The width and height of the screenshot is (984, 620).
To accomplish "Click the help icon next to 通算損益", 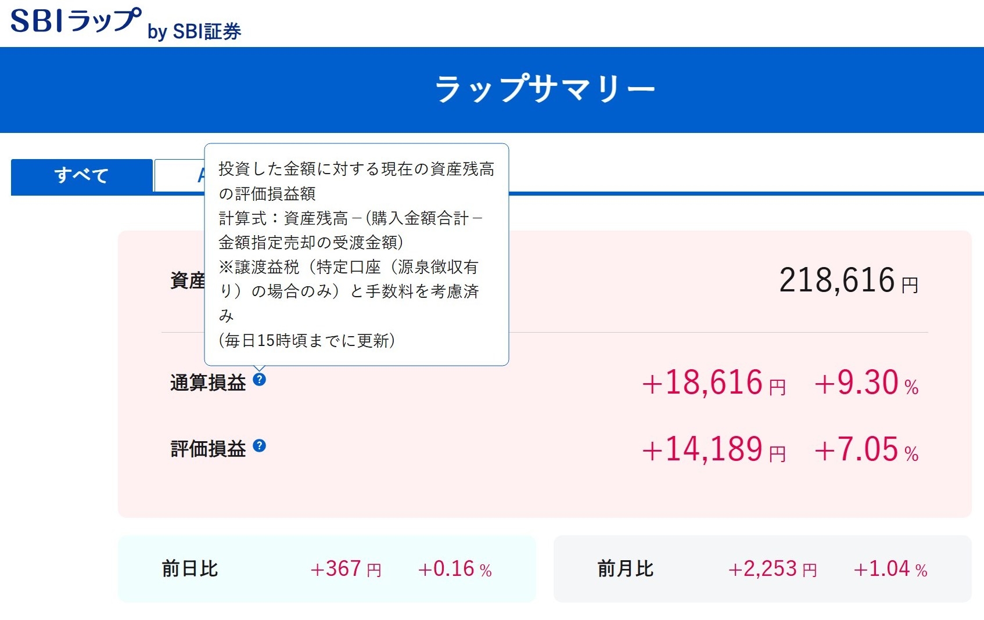I will point(260,380).
